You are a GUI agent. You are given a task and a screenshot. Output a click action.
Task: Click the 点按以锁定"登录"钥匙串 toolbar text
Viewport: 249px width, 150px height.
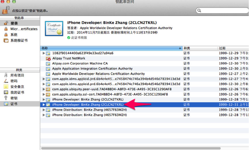[30, 11]
